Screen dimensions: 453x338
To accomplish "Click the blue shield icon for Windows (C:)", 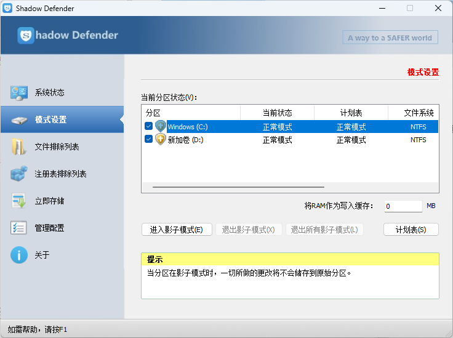I will [x=161, y=126].
